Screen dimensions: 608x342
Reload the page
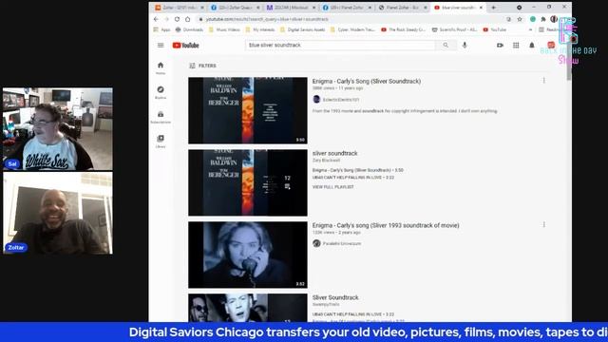(x=178, y=19)
